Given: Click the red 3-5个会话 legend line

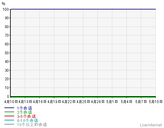Looking at the screenshot, I should (x=9, y=116).
